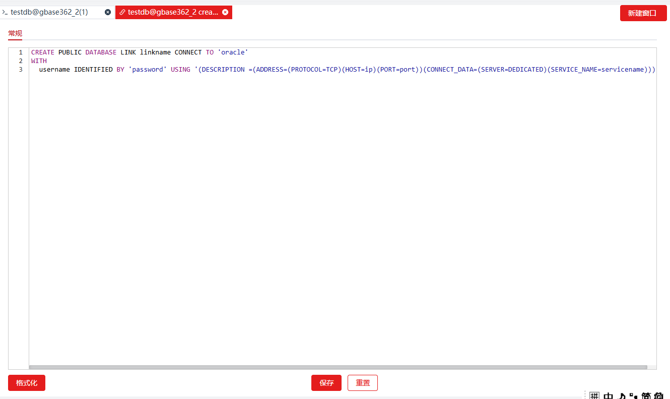Viewport: 670px width, 399px height.
Task: Click line number 3 in the gutter
Action: coord(21,70)
